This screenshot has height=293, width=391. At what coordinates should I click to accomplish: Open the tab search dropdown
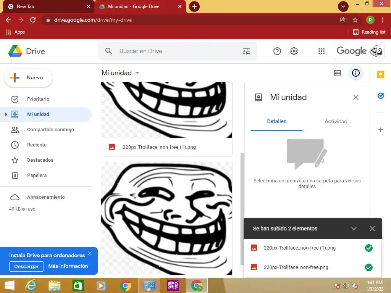pyautogui.click(x=343, y=6)
